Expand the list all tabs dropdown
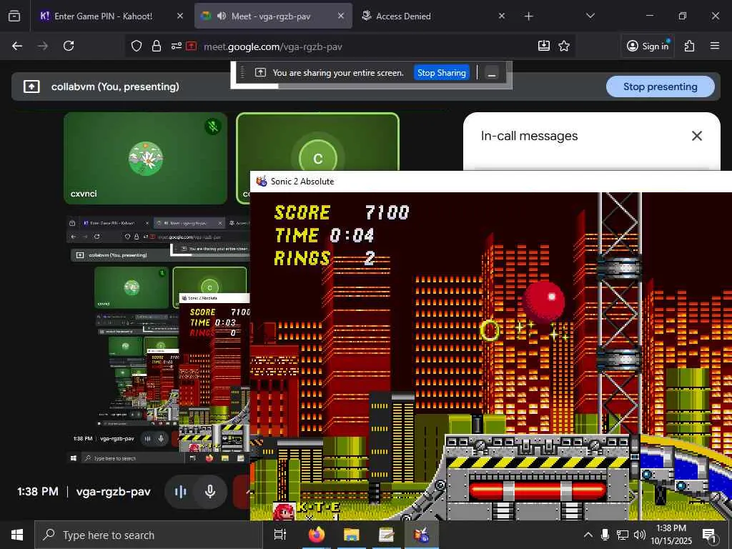This screenshot has height=549, width=732. (x=590, y=16)
